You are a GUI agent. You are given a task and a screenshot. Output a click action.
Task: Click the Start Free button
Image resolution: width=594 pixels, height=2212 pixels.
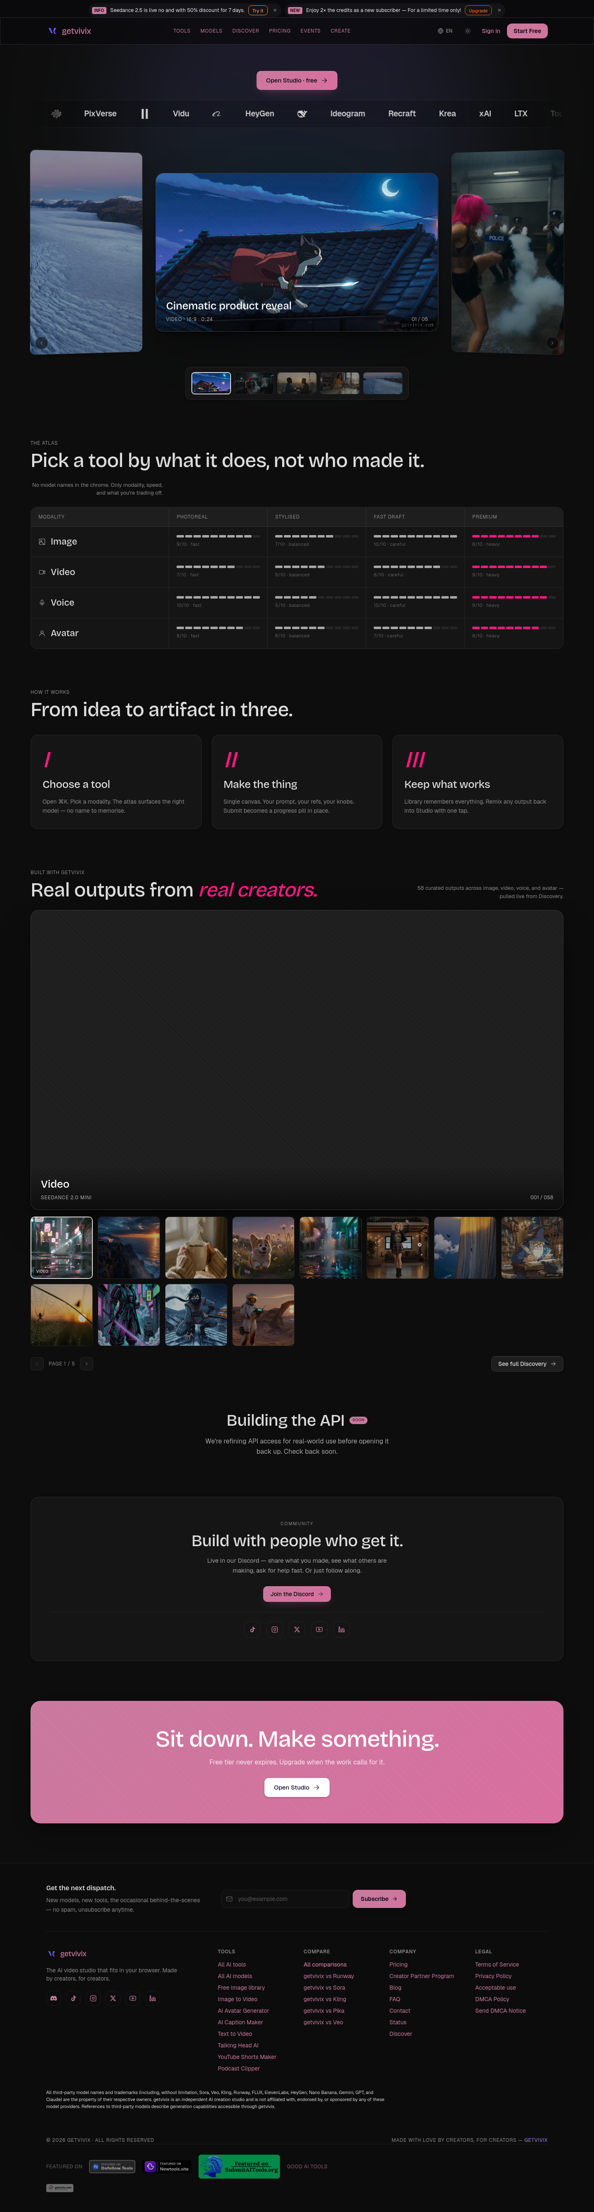pyautogui.click(x=527, y=31)
